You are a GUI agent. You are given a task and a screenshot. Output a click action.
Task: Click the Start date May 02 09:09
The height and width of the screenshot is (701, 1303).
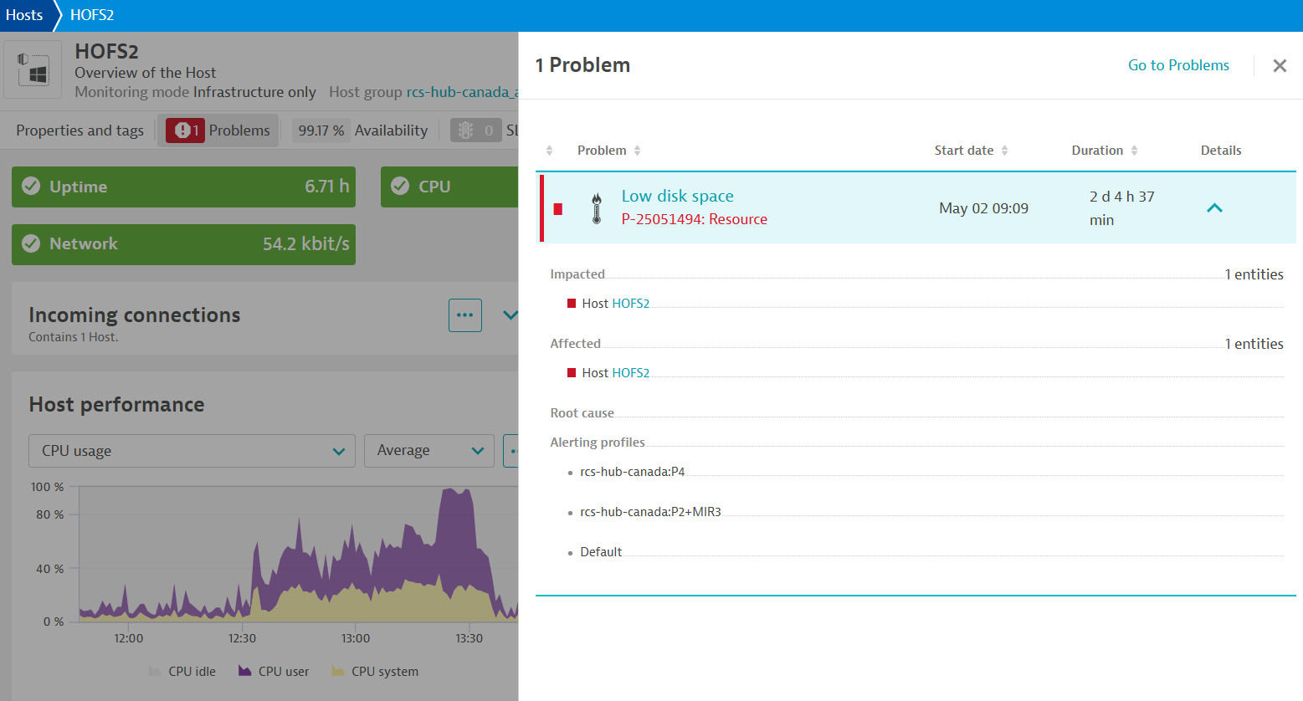point(983,208)
